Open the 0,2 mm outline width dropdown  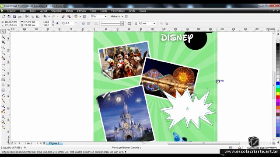point(154,23)
